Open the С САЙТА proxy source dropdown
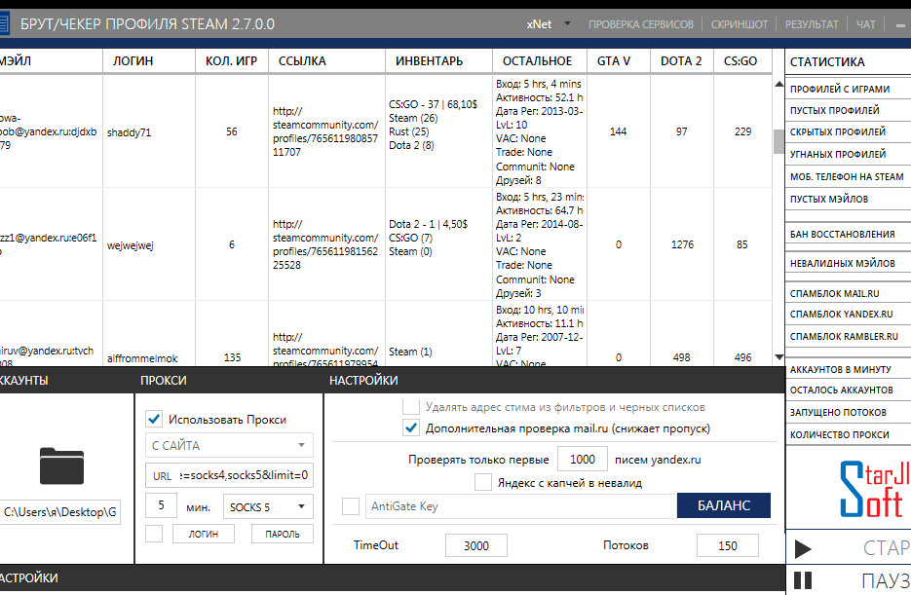911x595 pixels. 229,445
